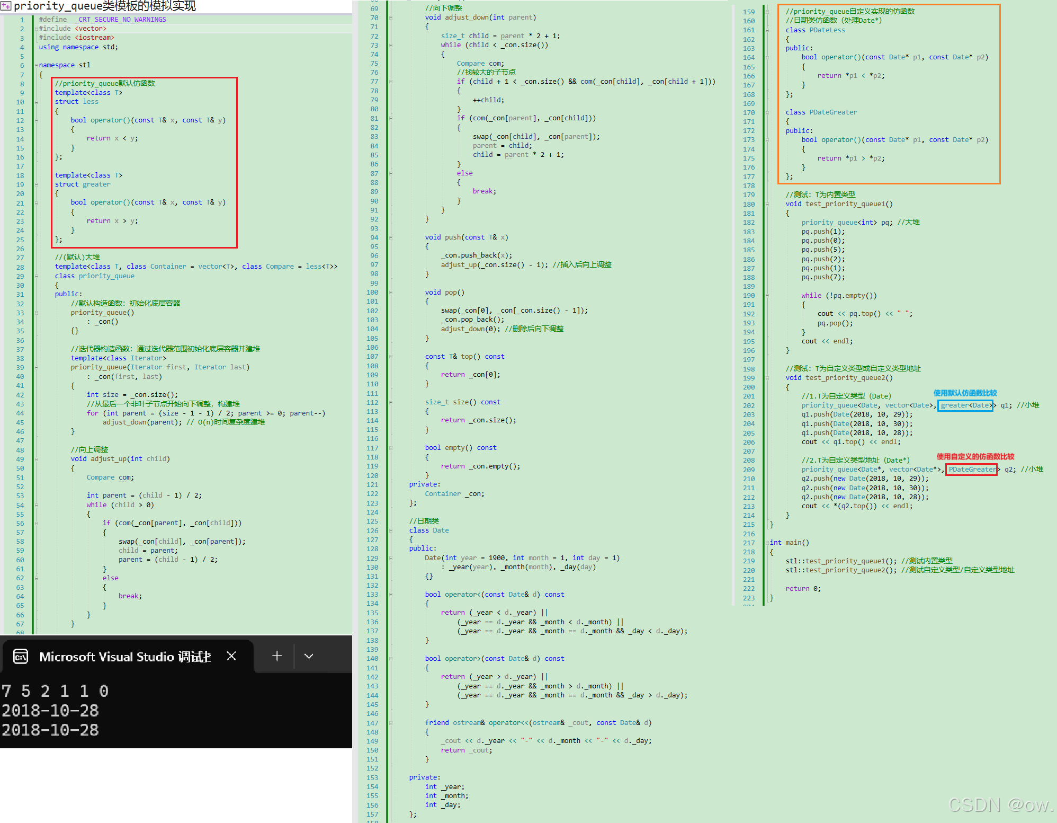Click the blue-boxed greater<Date> text

coord(965,405)
